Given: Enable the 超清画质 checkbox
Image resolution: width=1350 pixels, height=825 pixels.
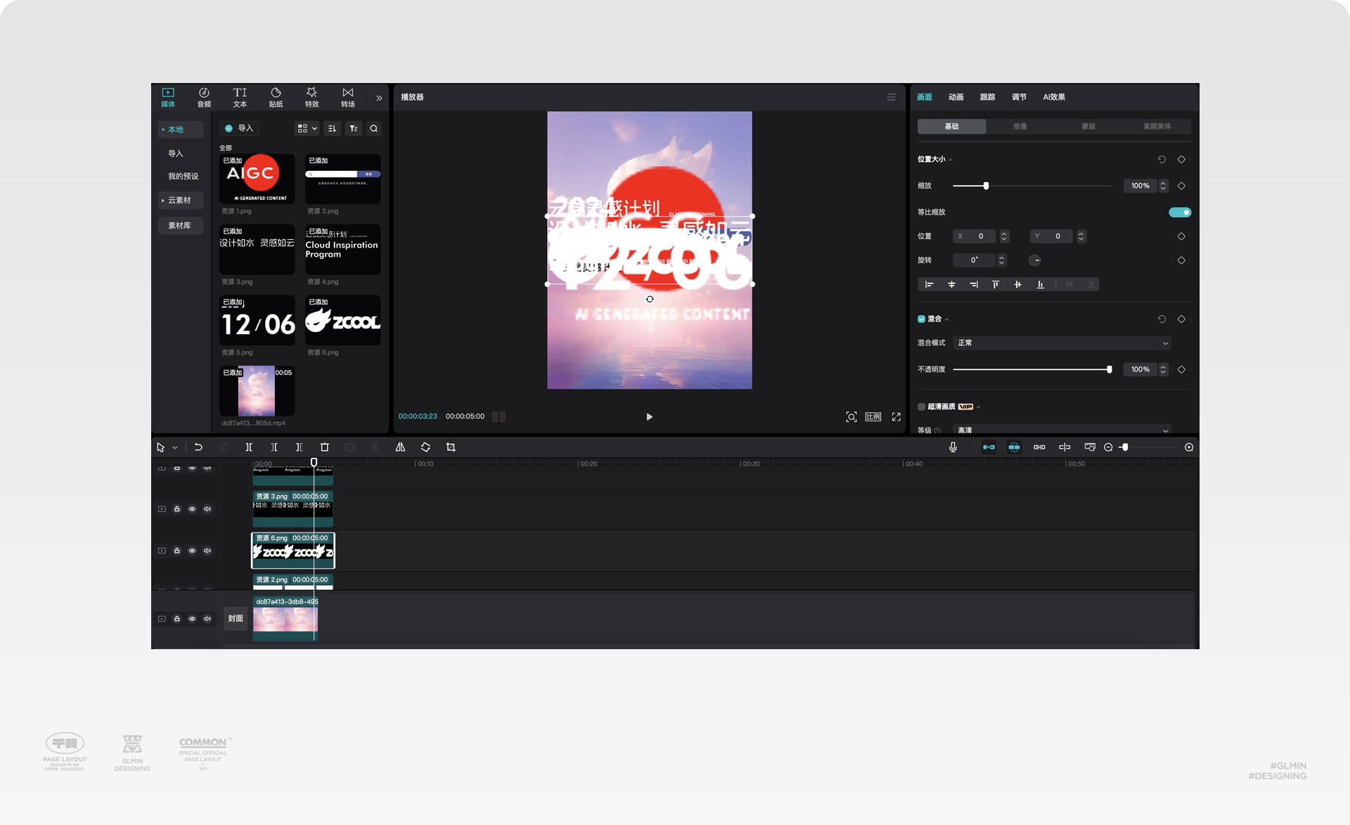Looking at the screenshot, I should (921, 407).
